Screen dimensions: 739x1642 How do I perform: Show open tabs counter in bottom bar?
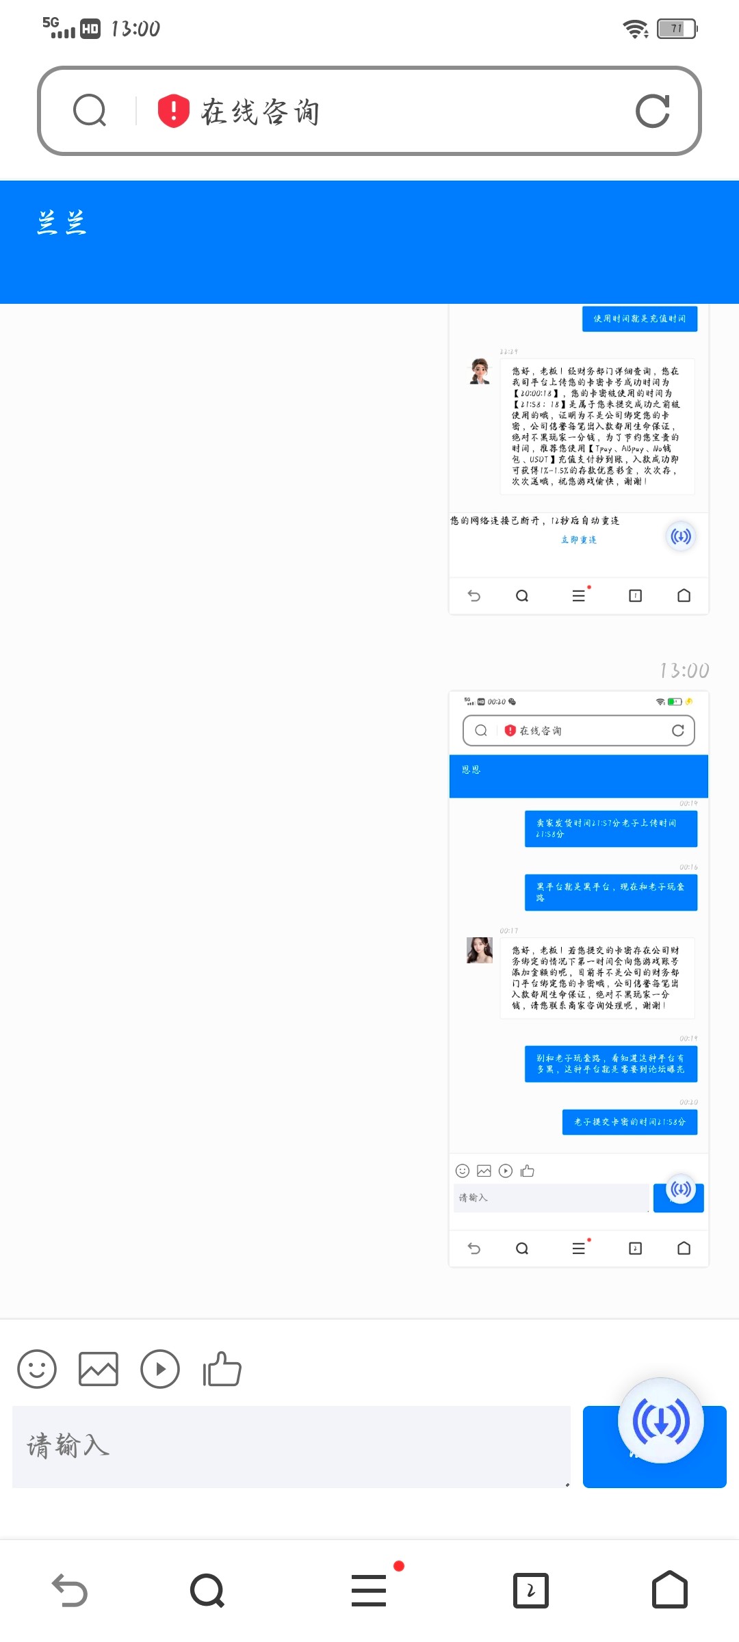click(x=531, y=1590)
